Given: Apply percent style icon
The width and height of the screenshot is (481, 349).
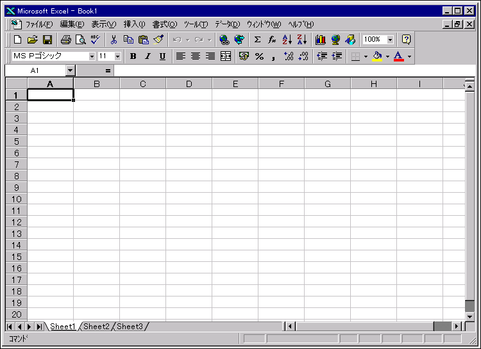Looking at the screenshot, I should tap(259, 56).
